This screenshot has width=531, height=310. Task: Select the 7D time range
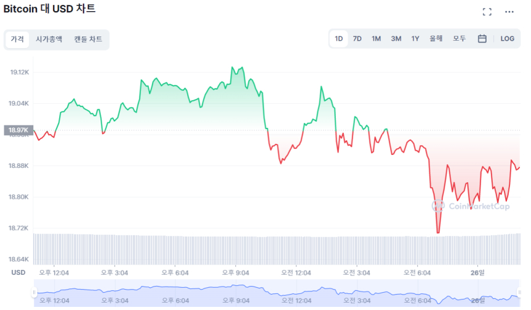click(x=357, y=38)
